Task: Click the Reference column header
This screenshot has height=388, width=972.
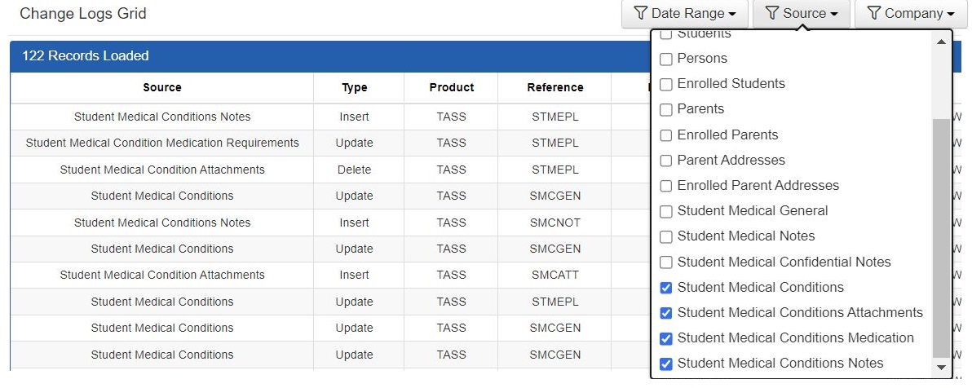Action: [x=554, y=87]
